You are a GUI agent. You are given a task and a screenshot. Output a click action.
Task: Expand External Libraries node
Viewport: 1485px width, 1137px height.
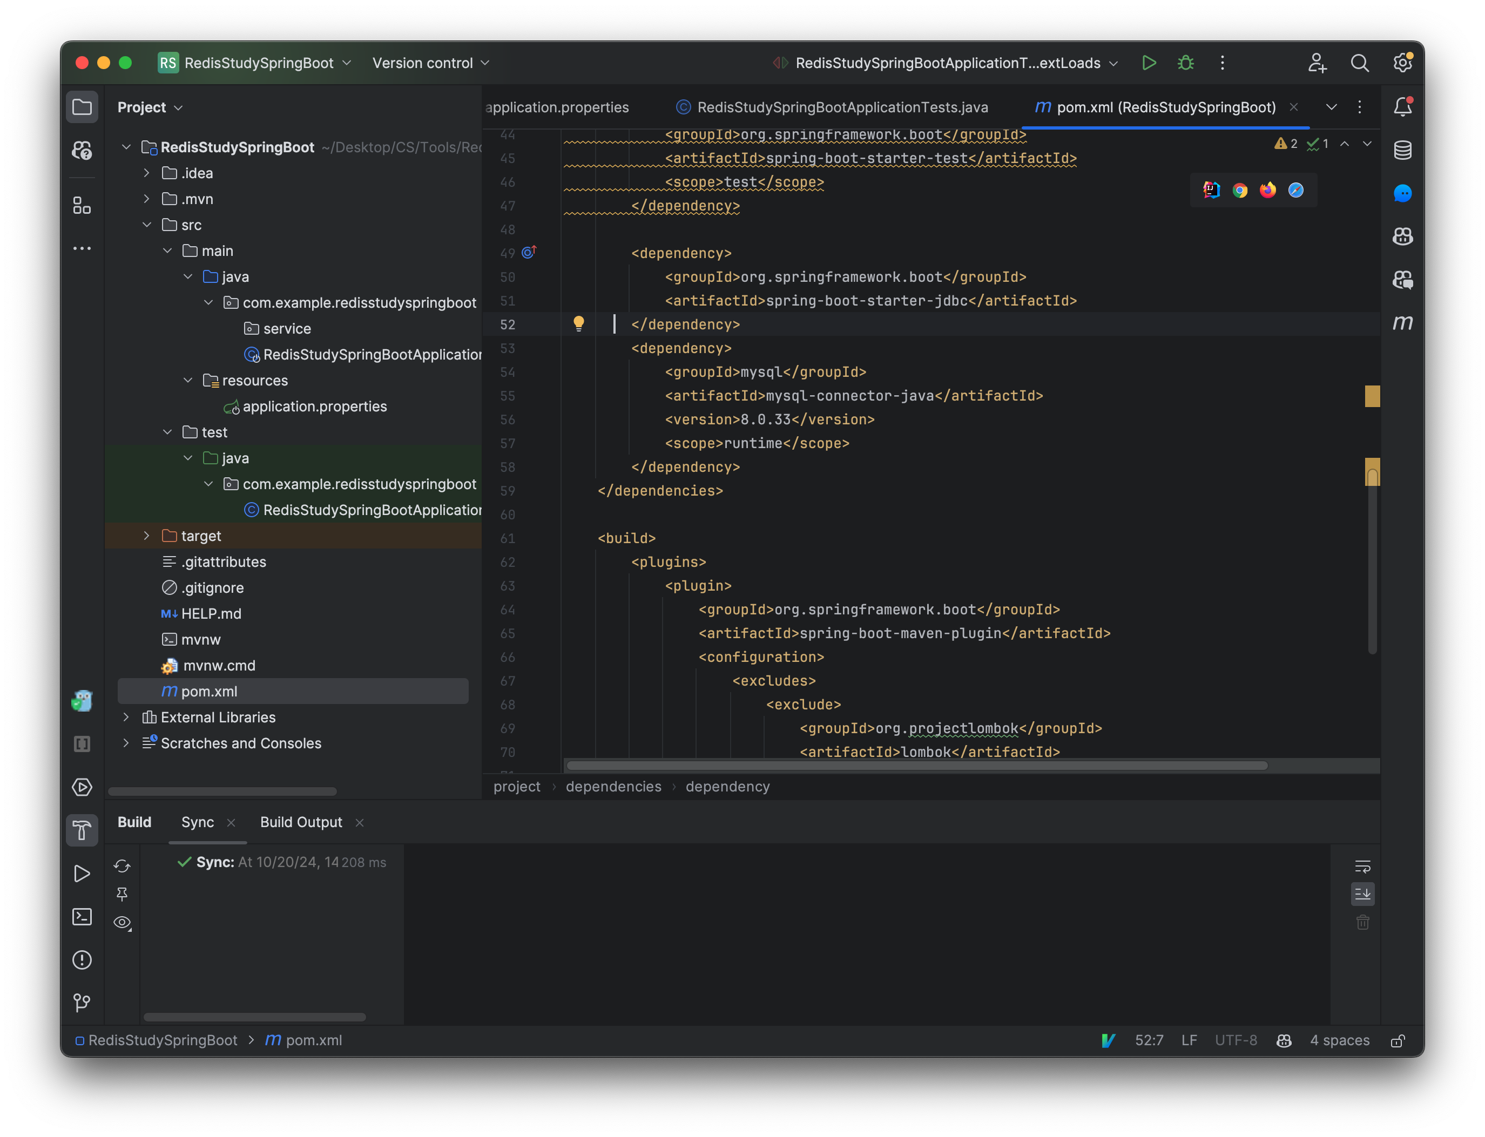pyautogui.click(x=126, y=718)
